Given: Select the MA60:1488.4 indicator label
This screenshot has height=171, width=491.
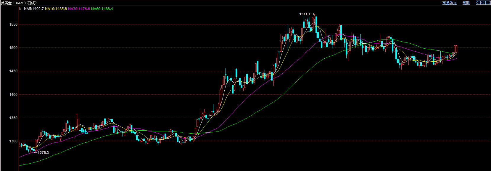Looking at the screenshot, I should coord(102,9).
